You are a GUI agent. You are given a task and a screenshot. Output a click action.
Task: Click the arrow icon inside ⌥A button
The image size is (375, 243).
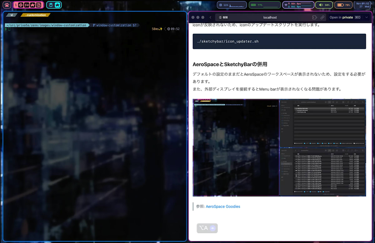coord(212,228)
